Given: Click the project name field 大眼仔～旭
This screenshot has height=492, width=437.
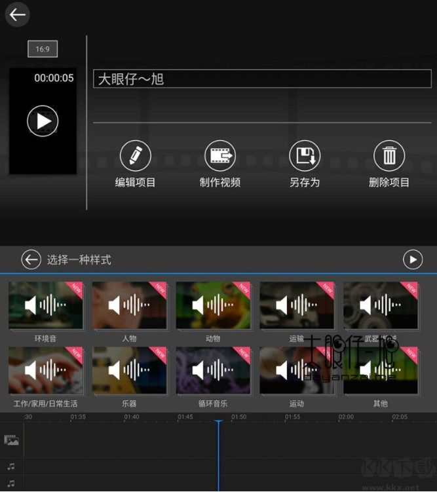Looking at the screenshot, I should pos(262,79).
